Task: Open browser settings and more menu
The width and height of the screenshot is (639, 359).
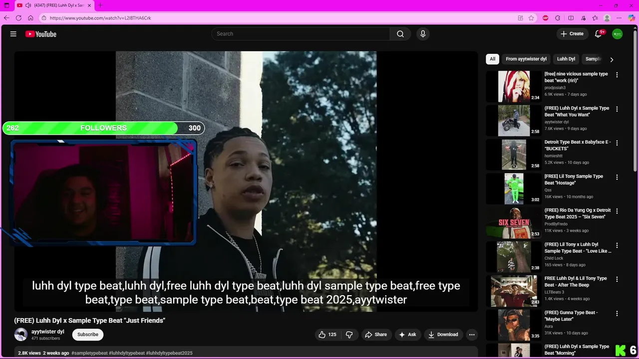Action: pos(619,18)
